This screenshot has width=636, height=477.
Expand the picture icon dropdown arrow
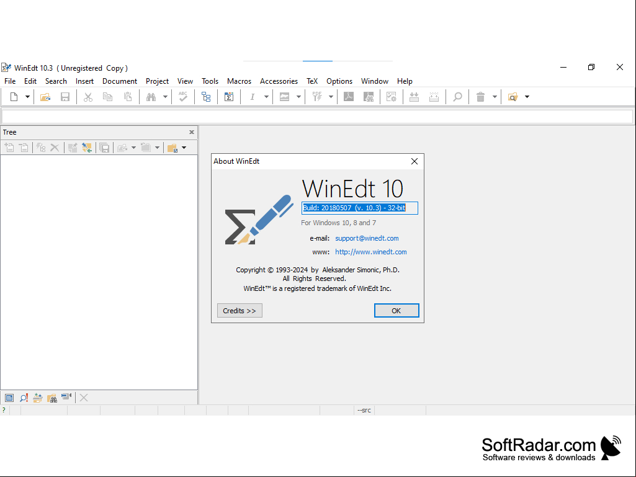click(298, 97)
